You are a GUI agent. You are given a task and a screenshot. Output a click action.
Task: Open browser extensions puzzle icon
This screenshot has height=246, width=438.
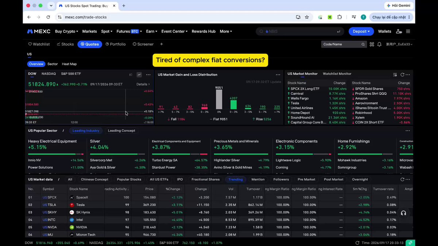[x=339, y=17]
